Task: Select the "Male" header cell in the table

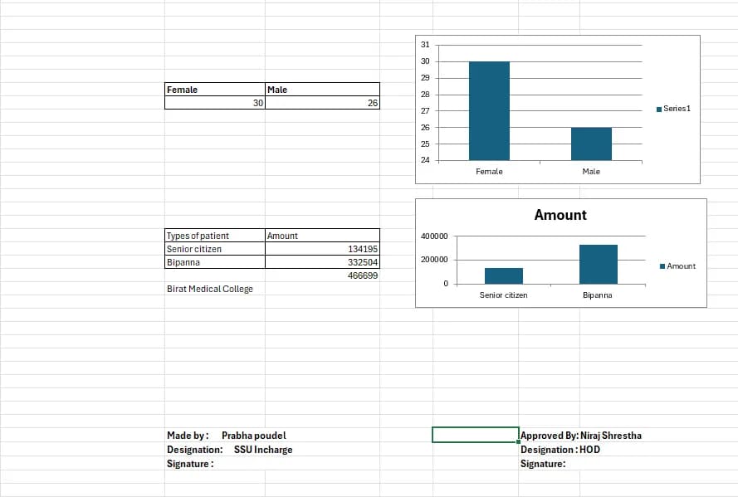Action: click(x=322, y=90)
